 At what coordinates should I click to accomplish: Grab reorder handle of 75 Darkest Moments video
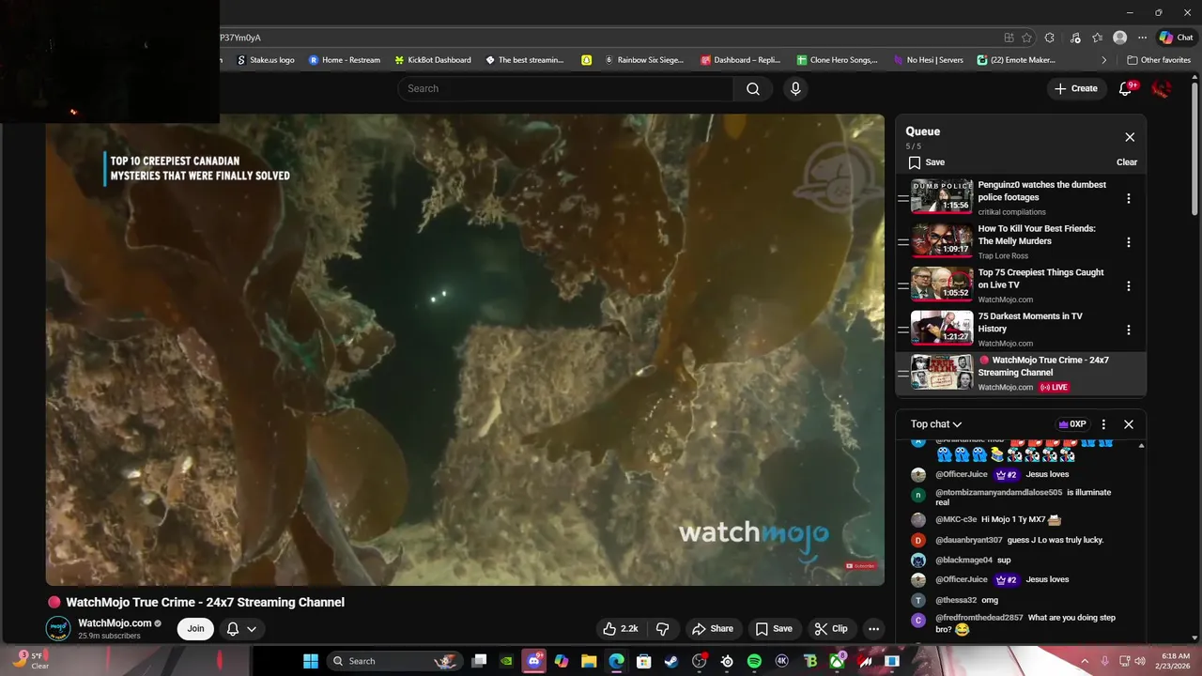[902, 330]
